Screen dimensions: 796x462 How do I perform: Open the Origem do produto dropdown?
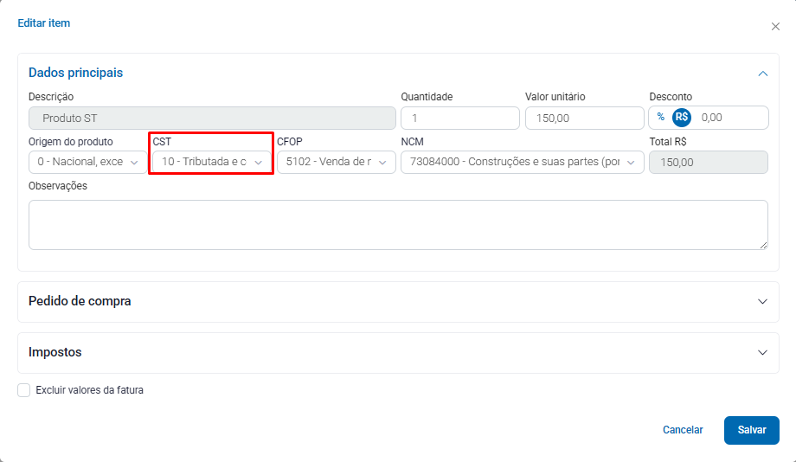(88, 162)
